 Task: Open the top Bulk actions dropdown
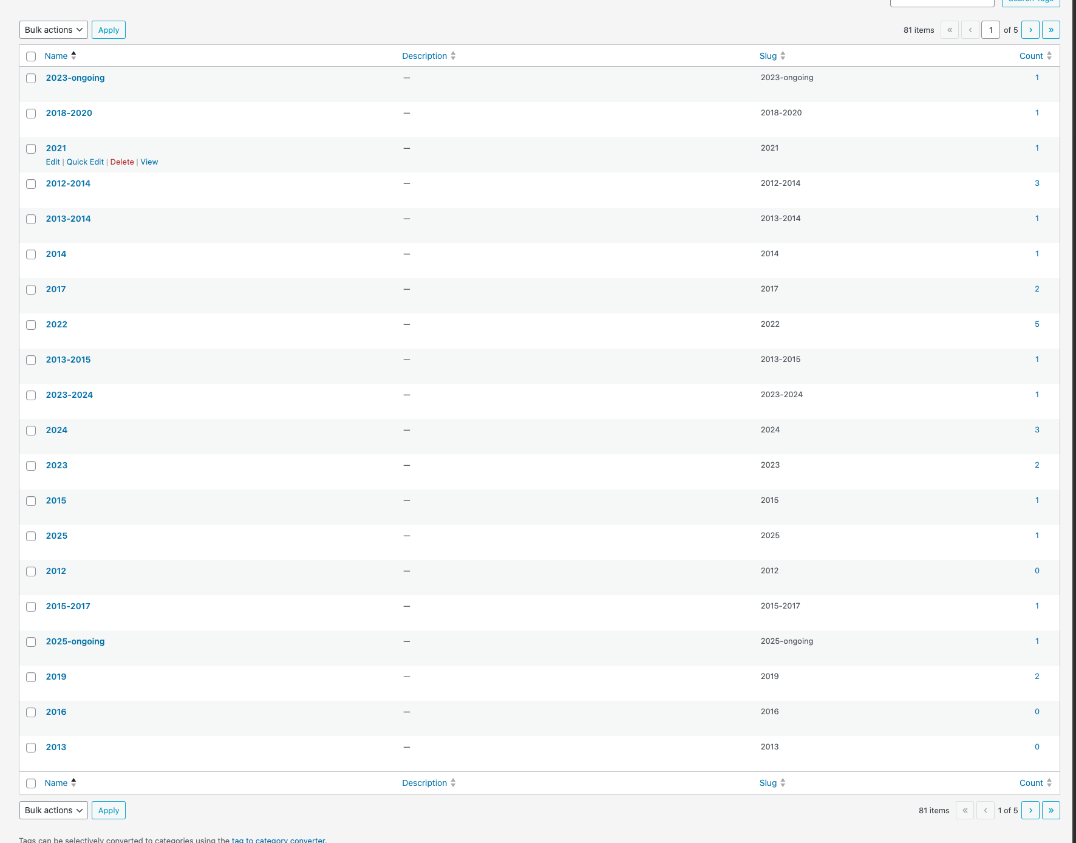53,30
